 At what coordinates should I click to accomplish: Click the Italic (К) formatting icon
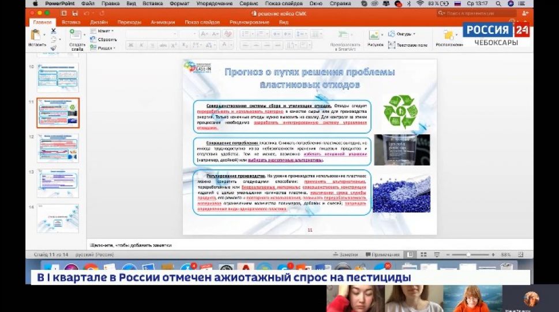point(141,45)
